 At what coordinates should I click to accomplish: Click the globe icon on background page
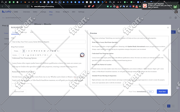click(176, 18)
